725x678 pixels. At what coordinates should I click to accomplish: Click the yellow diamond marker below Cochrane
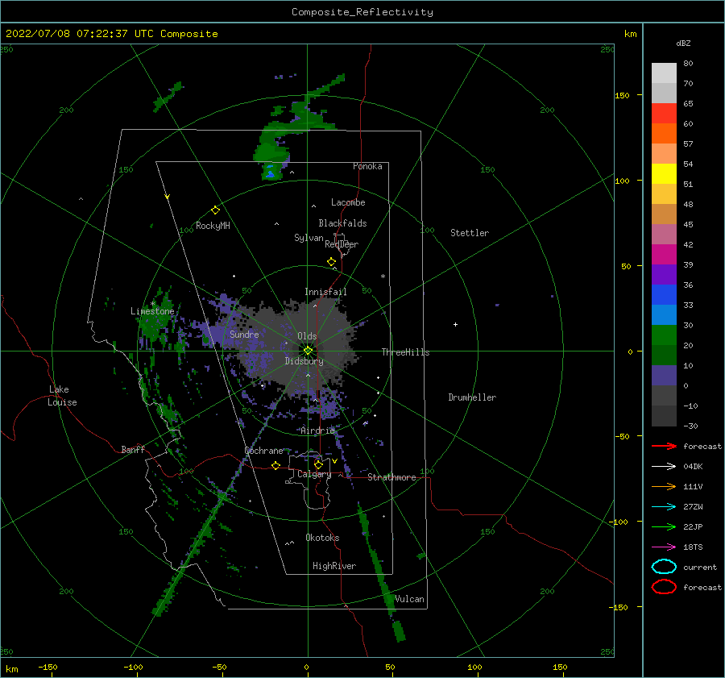pos(275,465)
